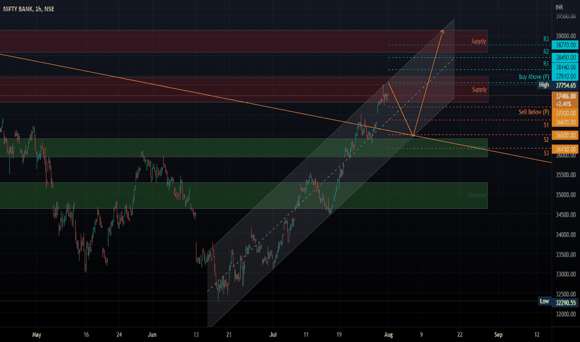Select the 37810.00 cyan price tag
The width and height of the screenshot is (580, 342).
click(565, 76)
